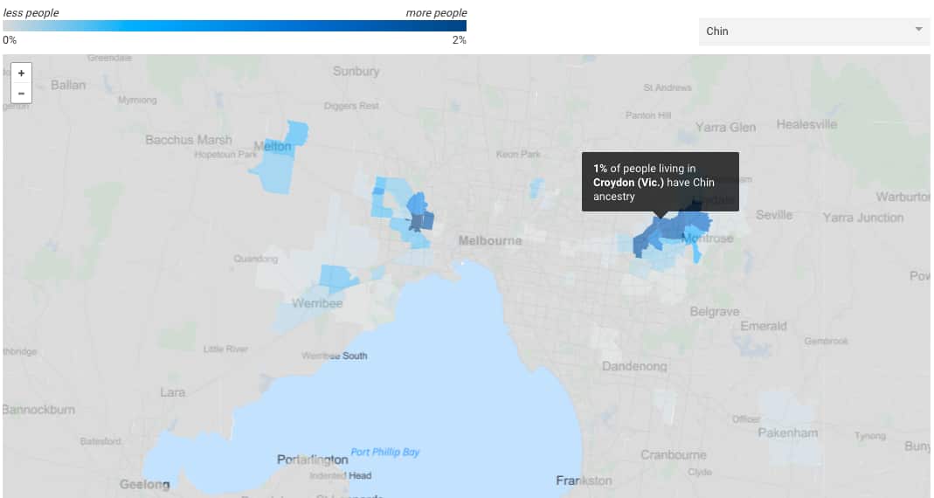Click the Werribee South map label

click(334, 356)
